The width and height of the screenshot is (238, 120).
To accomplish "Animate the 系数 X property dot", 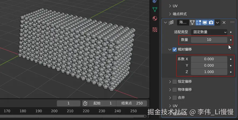I will 231,59.
